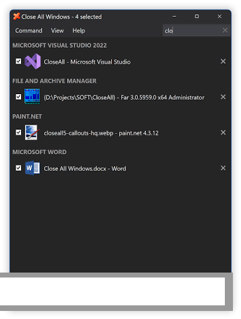Click the Close All Windows title icon
This screenshot has width=241, height=319.
pos(17,16)
